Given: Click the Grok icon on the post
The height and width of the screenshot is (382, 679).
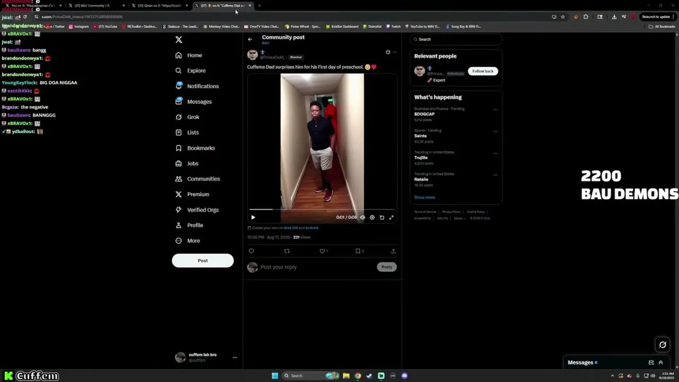Looking at the screenshot, I should [388, 52].
